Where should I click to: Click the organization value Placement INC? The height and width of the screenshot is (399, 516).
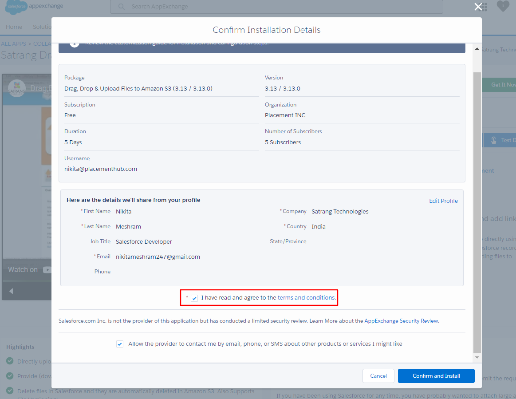(285, 115)
